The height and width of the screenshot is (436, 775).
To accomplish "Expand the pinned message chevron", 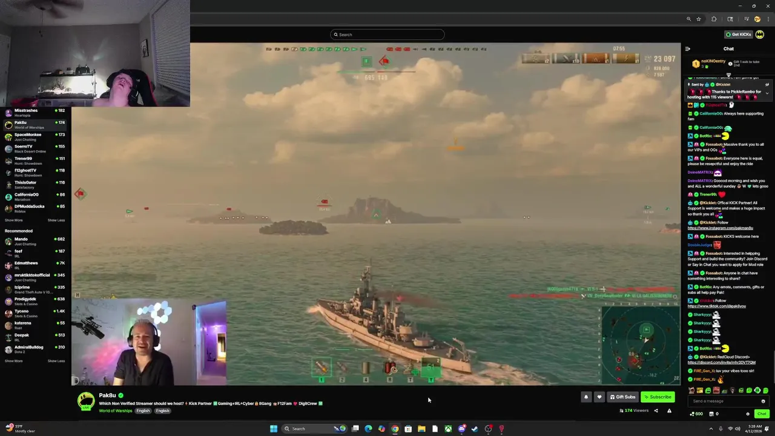I will (x=767, y=93).
